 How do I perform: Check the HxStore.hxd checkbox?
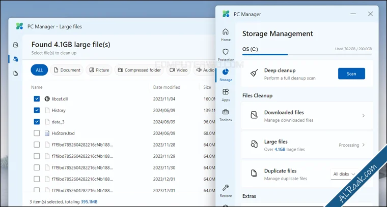pos(37,133)
